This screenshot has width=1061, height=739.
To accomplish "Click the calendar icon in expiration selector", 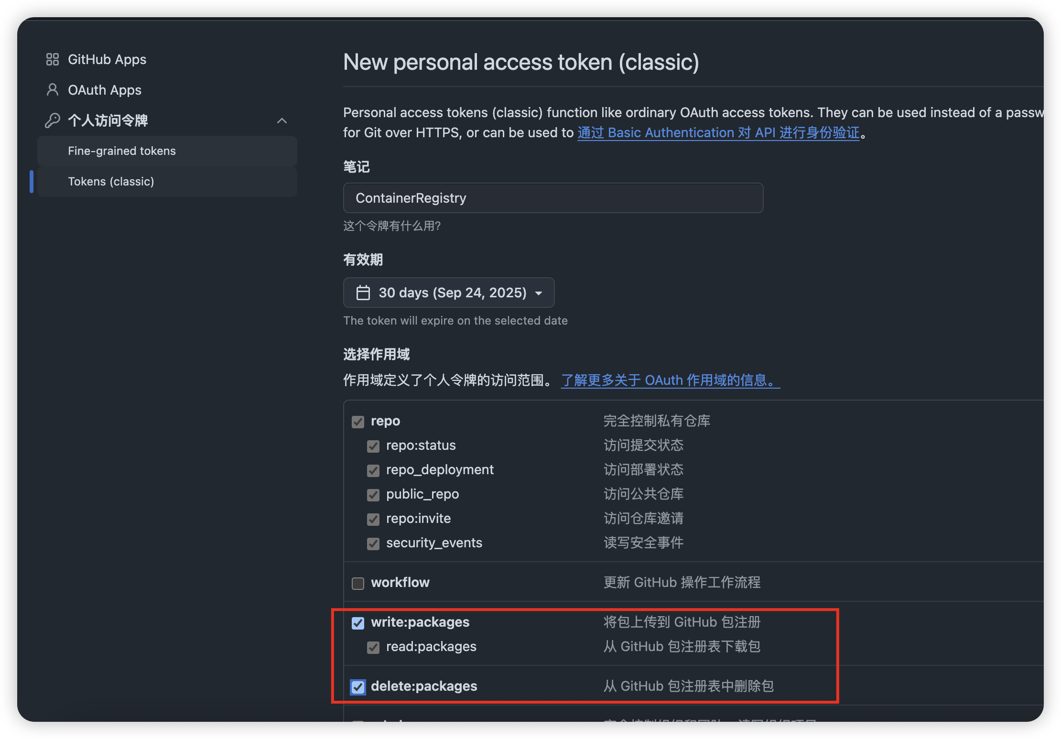I will tap(363, 293).
